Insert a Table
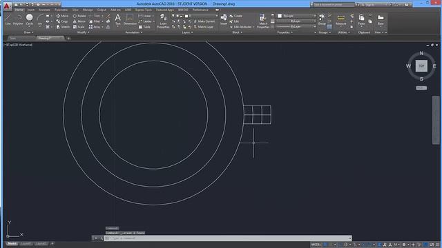Image resolution: width=442 pixels, height=248 pixels. pyautogui.click(x=144, y=27)
